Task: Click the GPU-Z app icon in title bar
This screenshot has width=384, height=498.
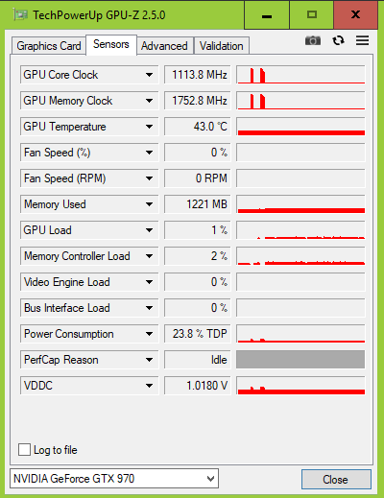Action: tap(20, 15)
